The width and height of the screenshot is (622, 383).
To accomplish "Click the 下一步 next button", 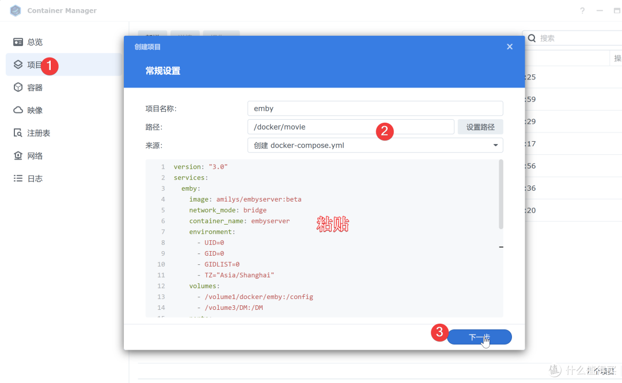I will coord(479,337).
